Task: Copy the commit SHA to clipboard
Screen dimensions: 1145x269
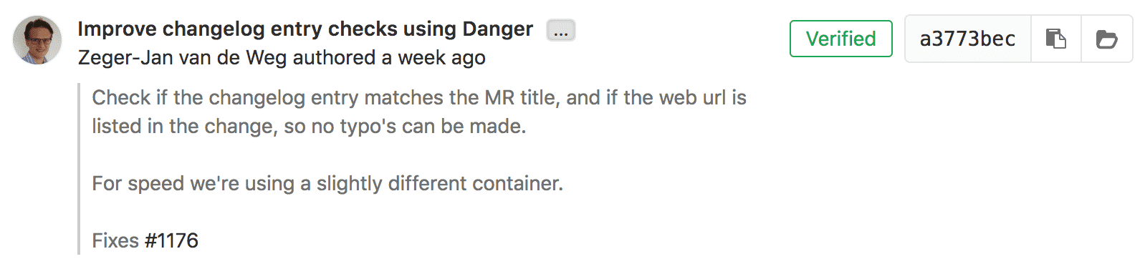Action: (x=1055, y=39)
